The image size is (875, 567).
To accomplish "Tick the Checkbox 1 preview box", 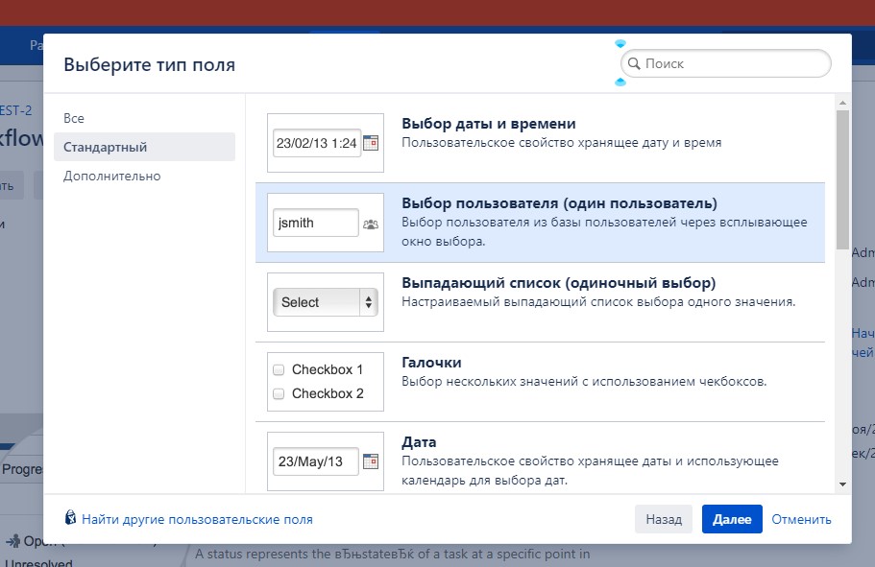I will click(x=279, y=369).
